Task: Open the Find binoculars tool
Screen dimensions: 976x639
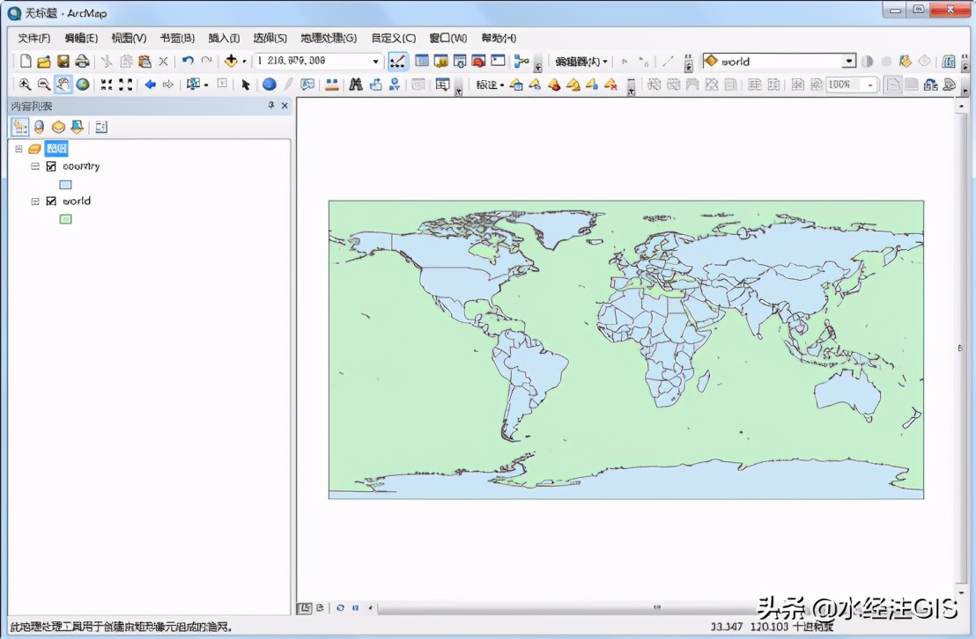Action: click(356, 84)
